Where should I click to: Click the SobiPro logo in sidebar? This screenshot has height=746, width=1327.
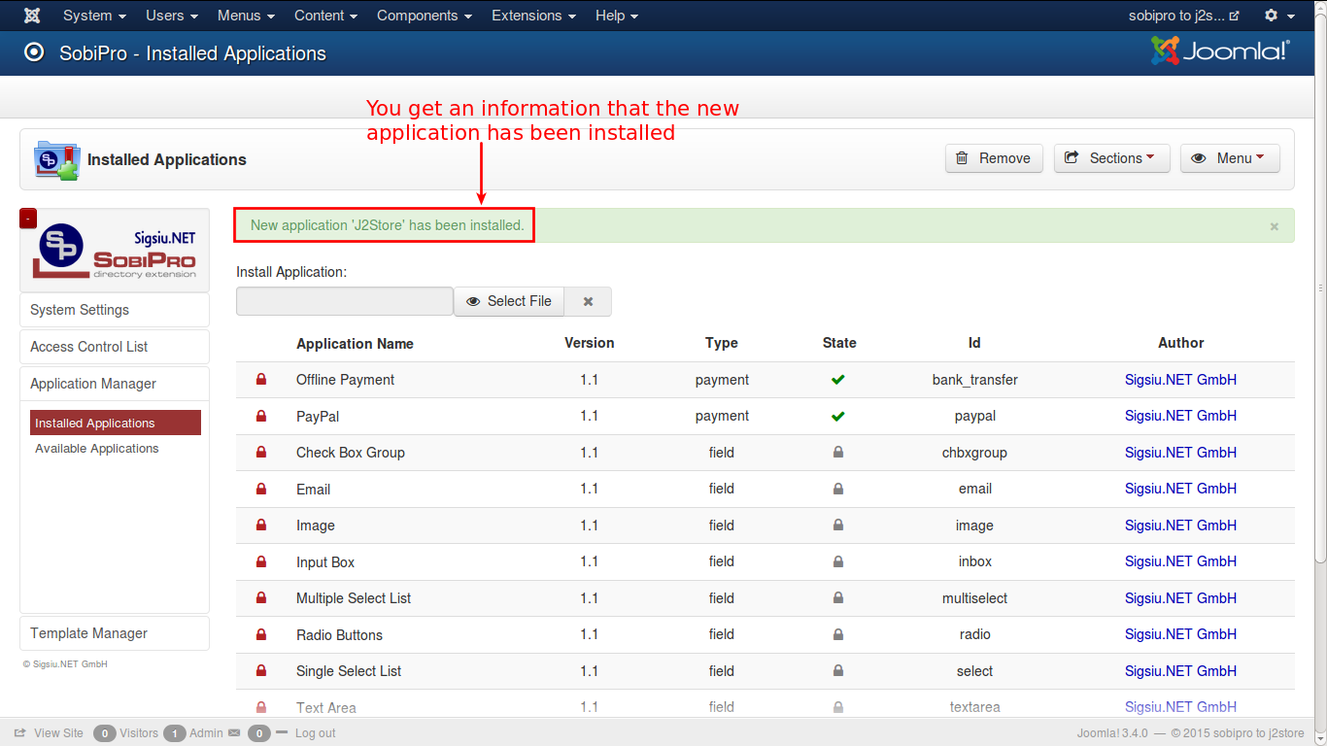pyautogui.click(x=115, y=253)
